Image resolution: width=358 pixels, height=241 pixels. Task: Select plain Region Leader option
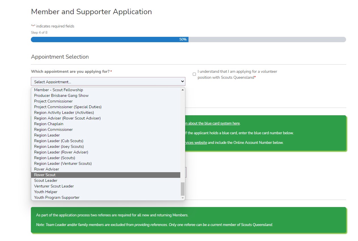(x=106, y=135)
